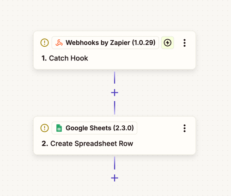Viewport: 231px width, 196px height.
Task: Select the step 1 trigger card
Action: pyautogui.click(x=115, y=50)
